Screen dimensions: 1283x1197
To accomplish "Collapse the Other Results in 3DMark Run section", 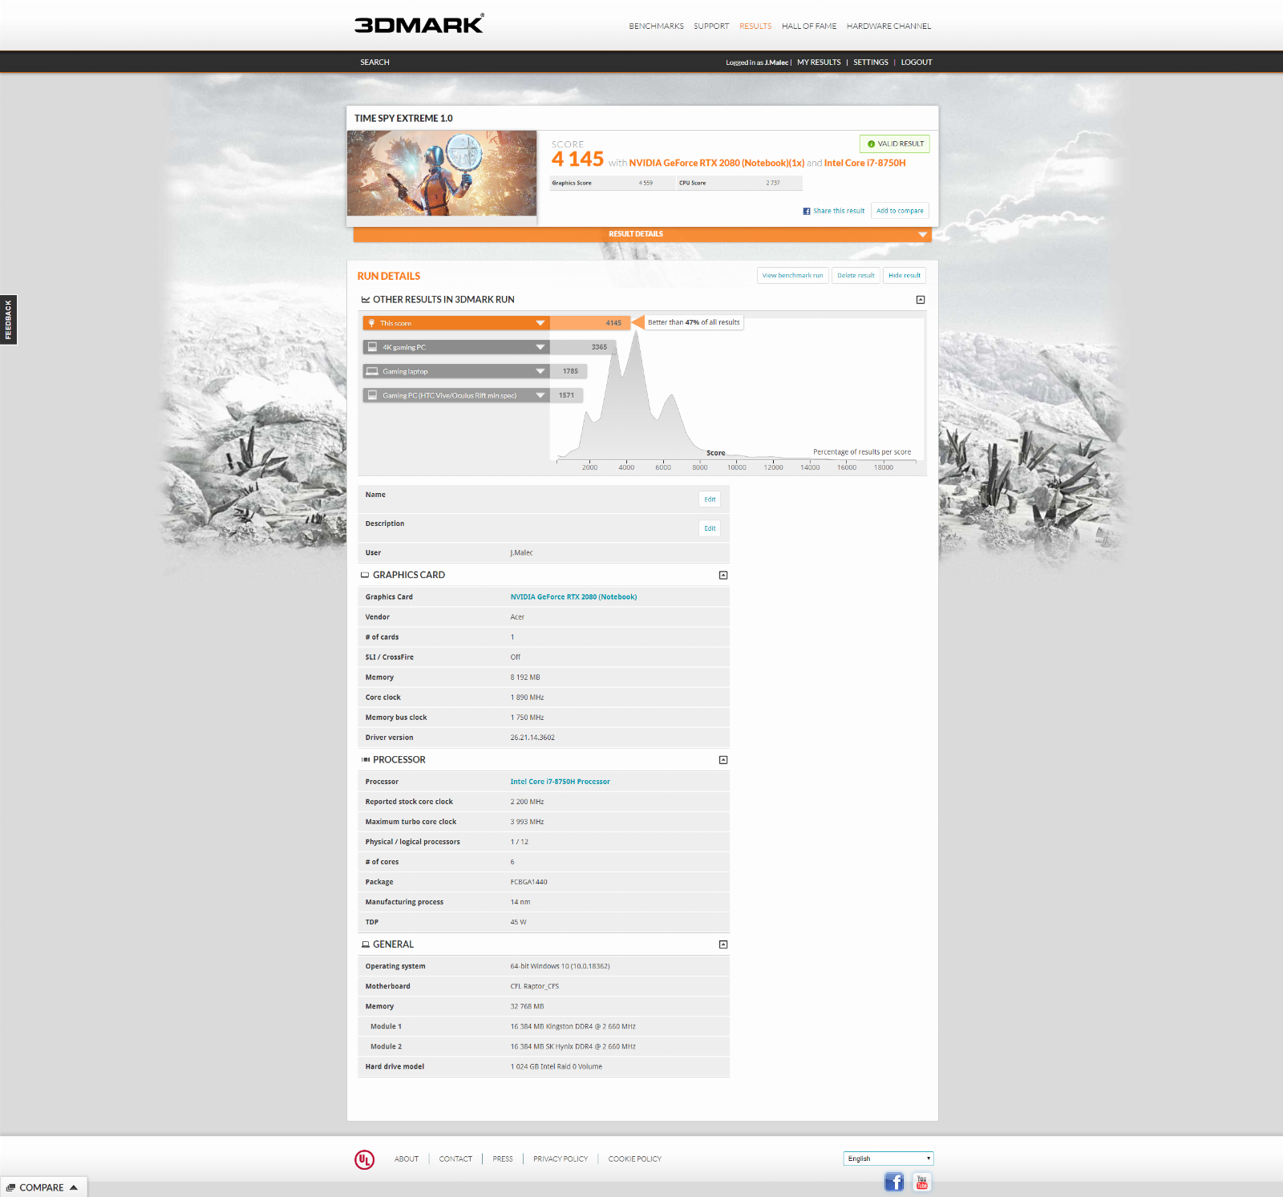I will pos(921,300).
